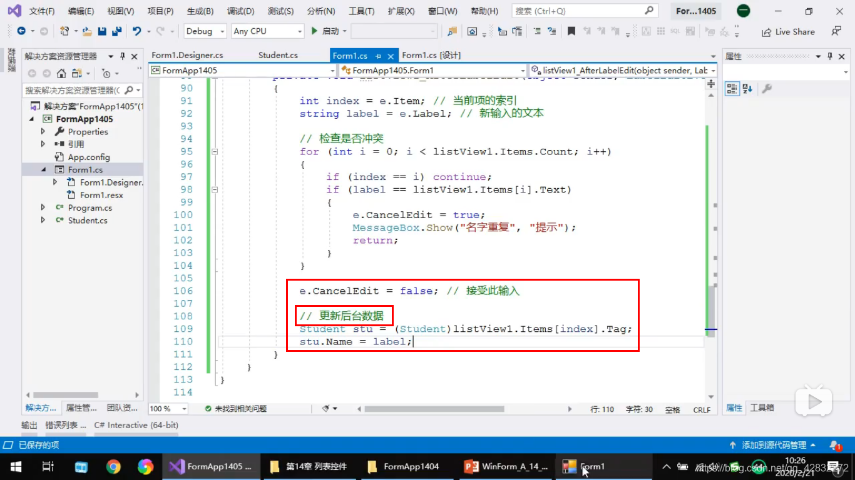The height and width of the screenshot is (480, 855).
Task: Switch to the Form1.cs [设计] tab
Action: coord(431,56)
